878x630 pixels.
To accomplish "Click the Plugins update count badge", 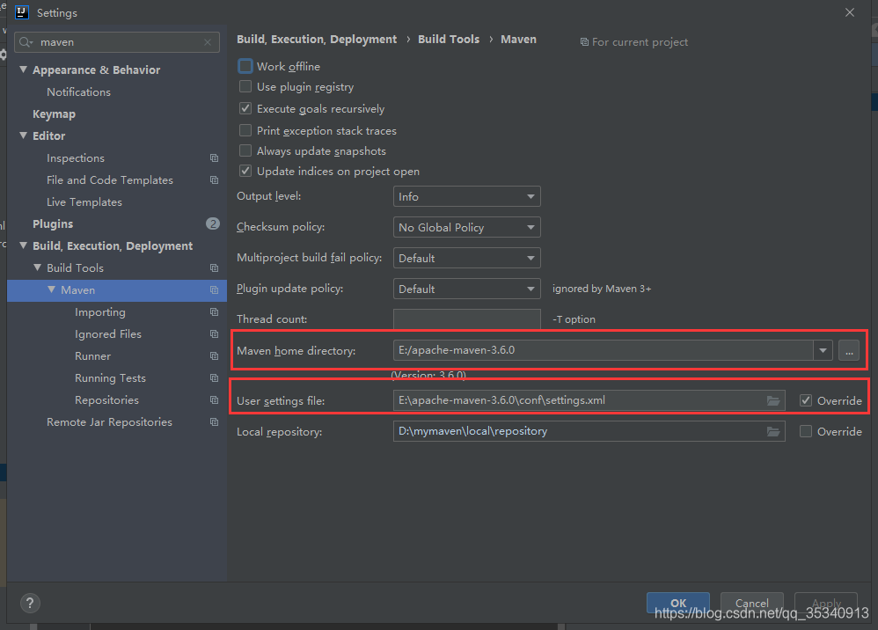I will tap(213, 223).
